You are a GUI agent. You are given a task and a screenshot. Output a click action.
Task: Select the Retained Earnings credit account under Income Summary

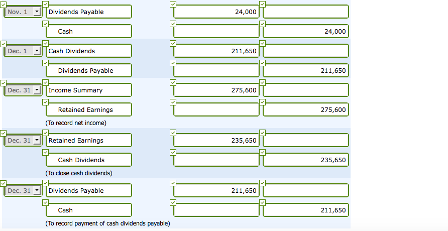pyautogui.click(x=89, y=109)
